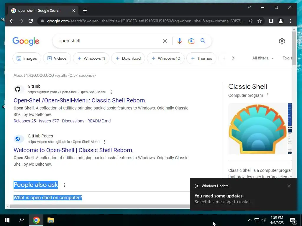This screenshot has width=302, height=226.
Task: Open three-dot options for GitHub result
Action: tap(111, 92)
